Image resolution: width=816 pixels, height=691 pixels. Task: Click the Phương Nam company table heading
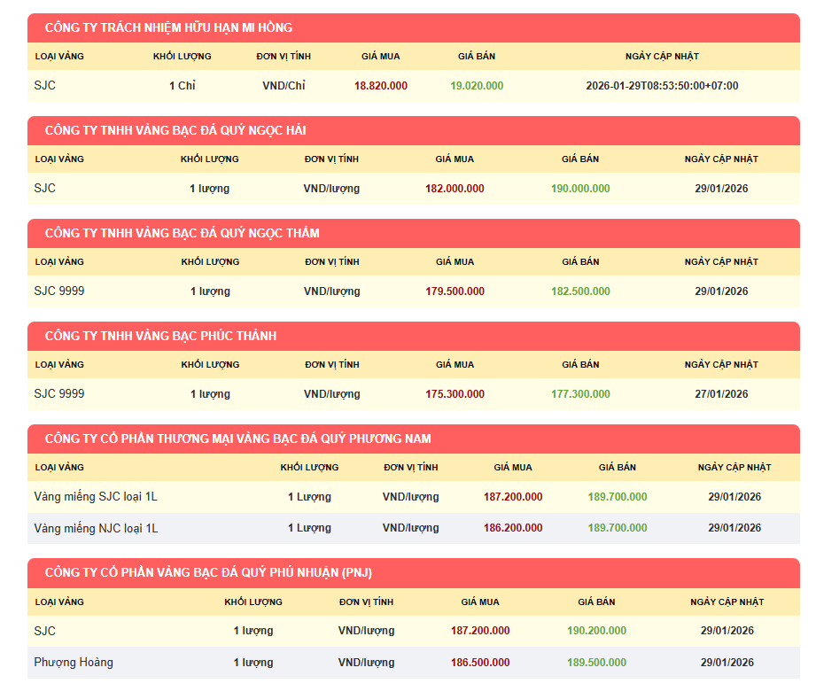click(x=237, y=439)
